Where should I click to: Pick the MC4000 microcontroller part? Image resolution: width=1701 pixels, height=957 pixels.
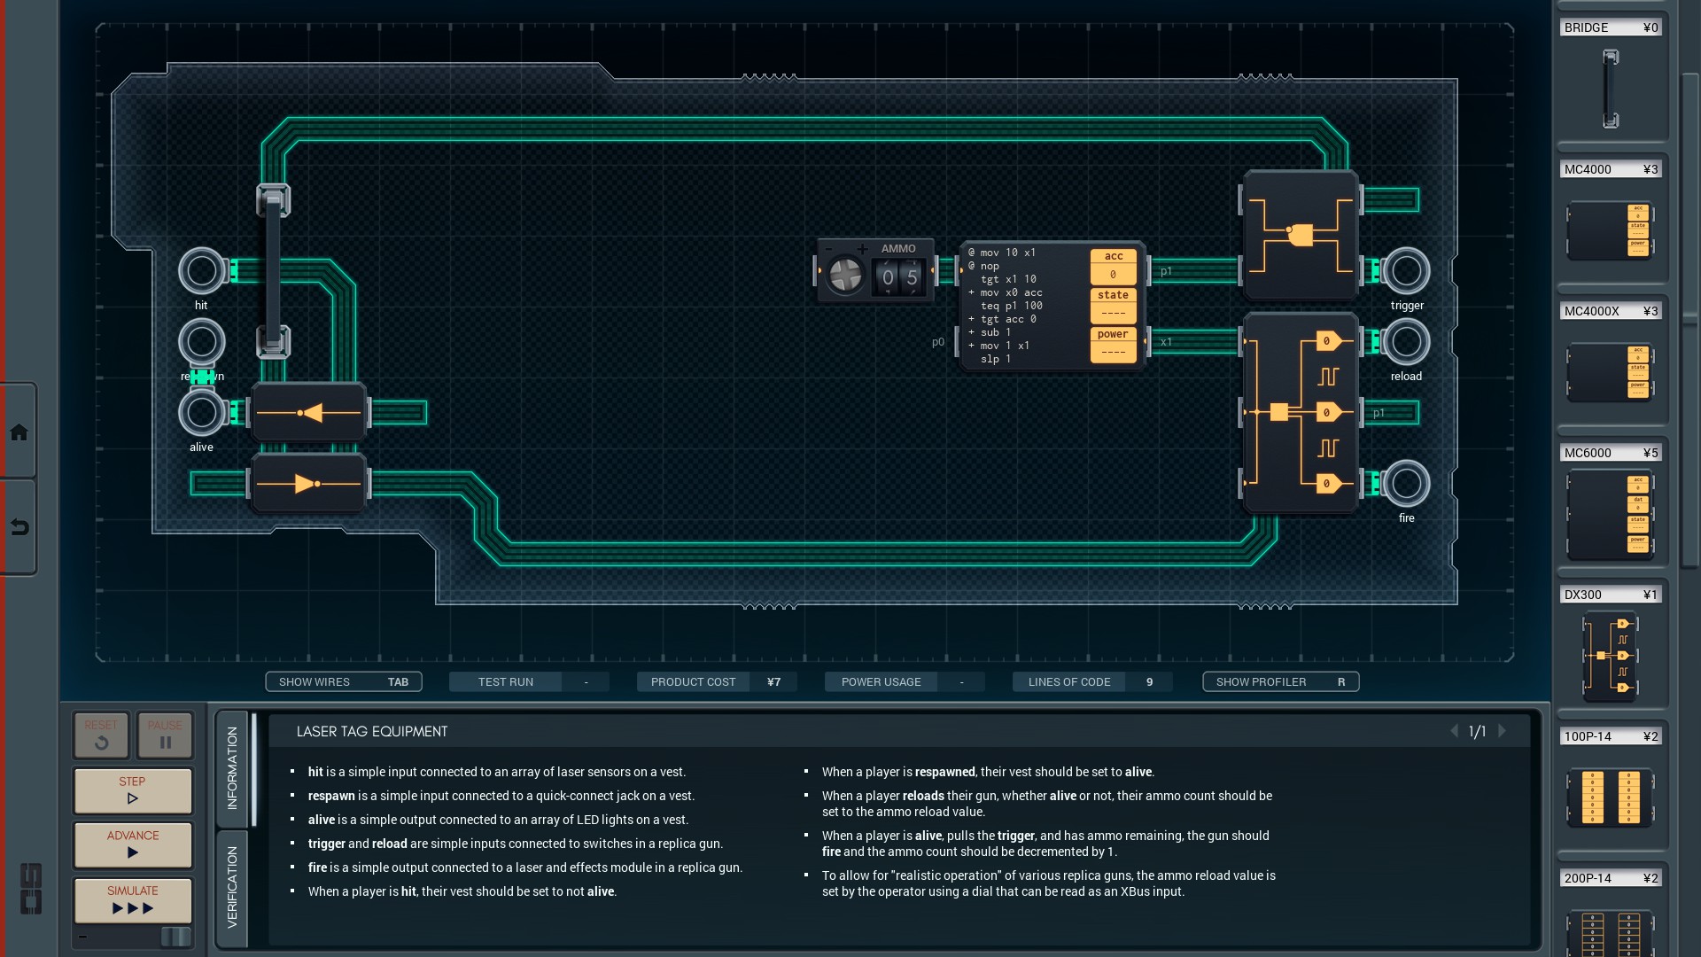[1610, 230]
